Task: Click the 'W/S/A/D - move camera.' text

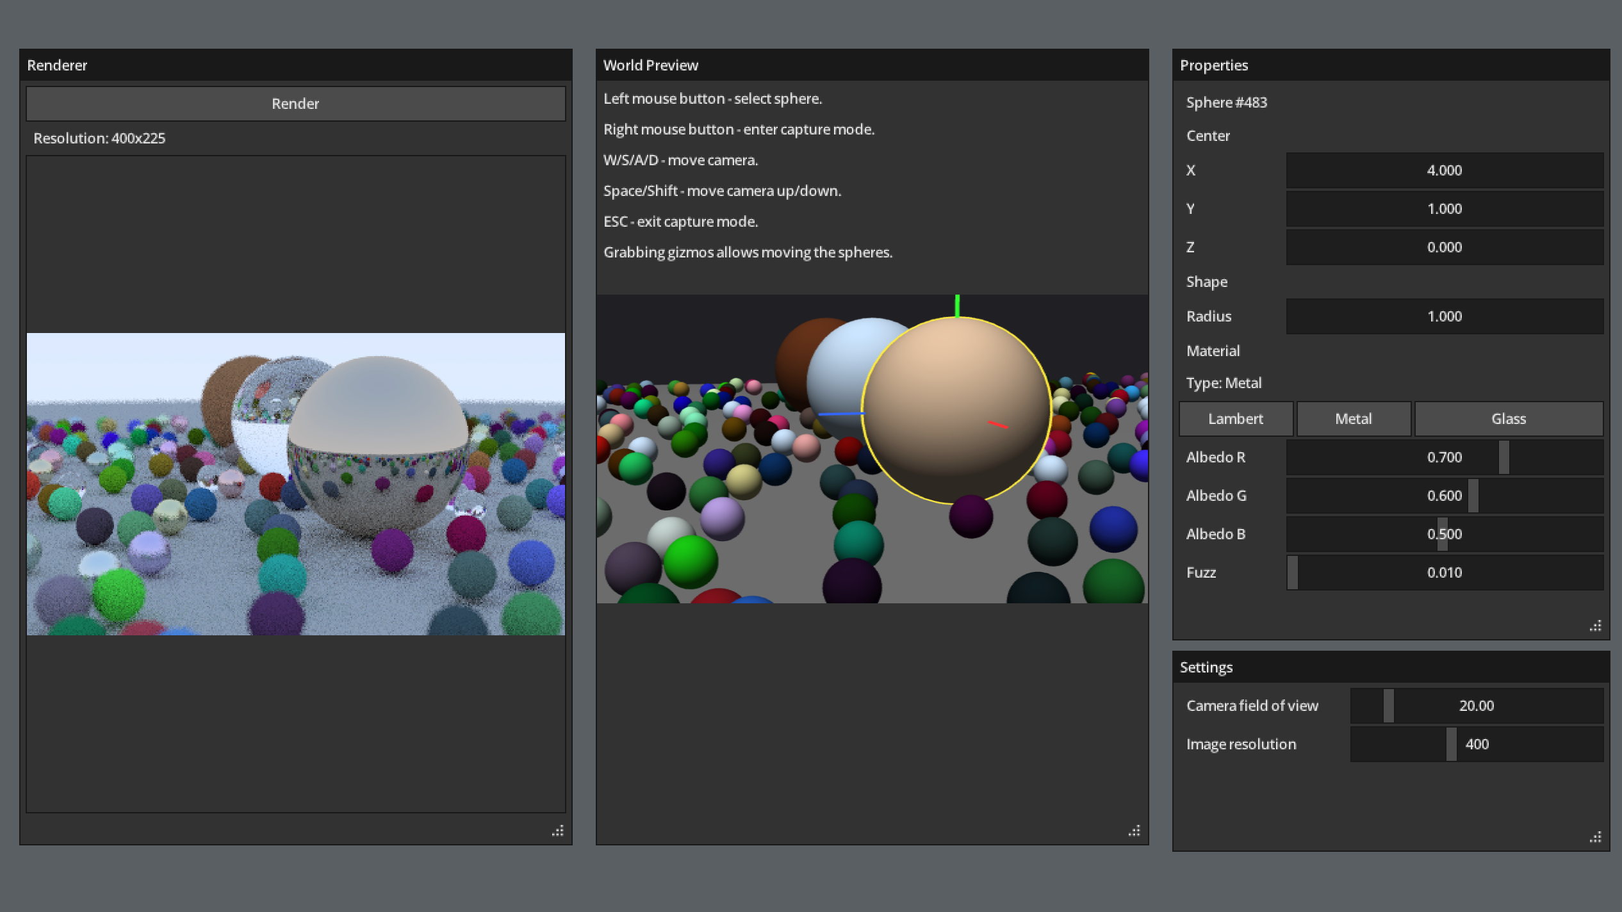Action: (680, 160)
